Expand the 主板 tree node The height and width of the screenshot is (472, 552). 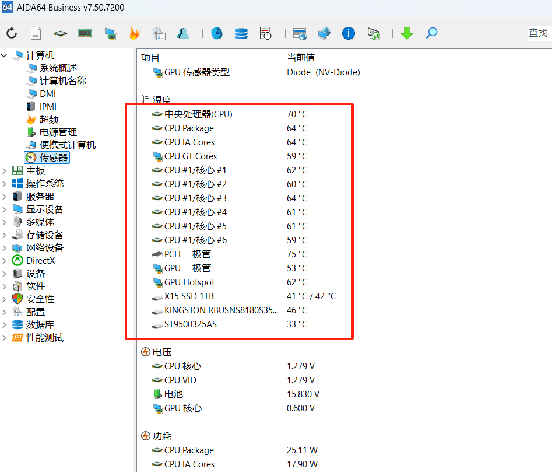[x=5, y=171]
